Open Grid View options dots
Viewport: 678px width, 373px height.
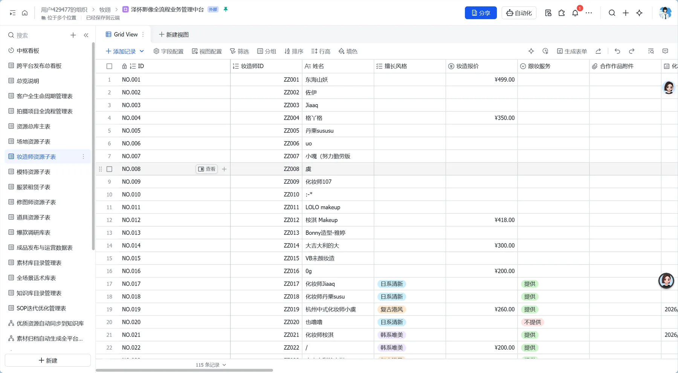pos(143,34)
